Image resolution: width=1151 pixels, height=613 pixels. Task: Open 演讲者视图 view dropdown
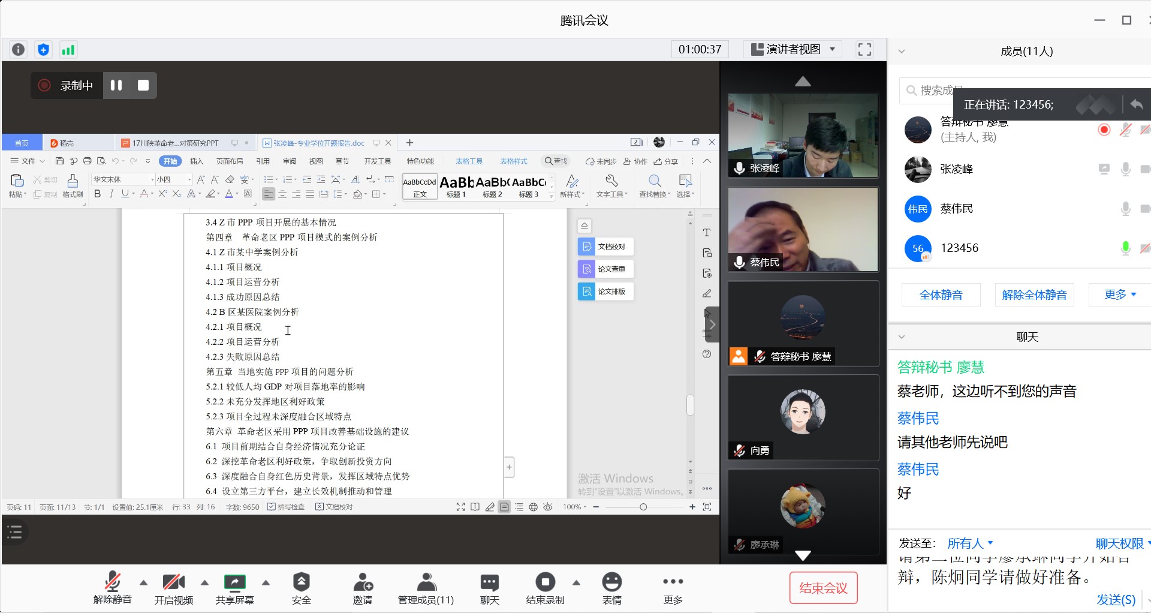pos(793,49)
